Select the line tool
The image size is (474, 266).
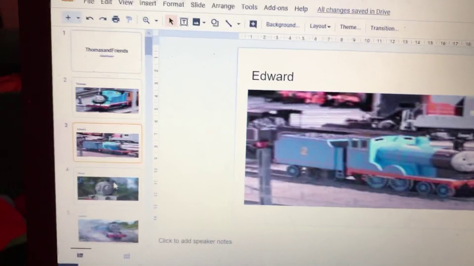(x=228, y=23)
